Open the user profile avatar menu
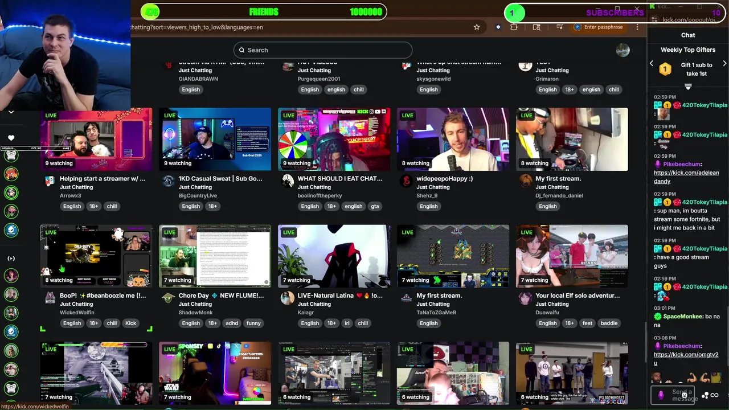 pyautogui.click(x=622, y=50)
